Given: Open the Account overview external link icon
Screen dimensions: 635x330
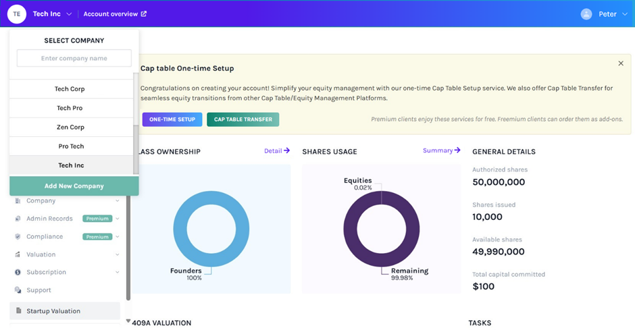Looking at the screenshot, I should tap(144, 13).
